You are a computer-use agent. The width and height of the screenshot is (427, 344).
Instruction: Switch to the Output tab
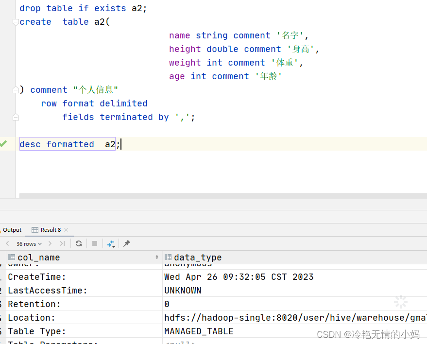[12, 230]
